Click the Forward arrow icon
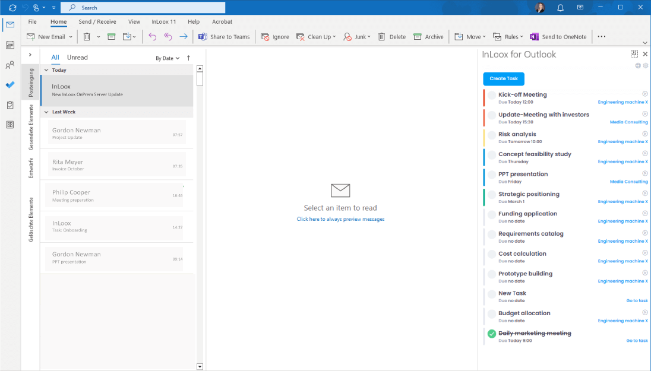Image resolution: width=651 pixels, height=371 pixels. pos(183,36)
